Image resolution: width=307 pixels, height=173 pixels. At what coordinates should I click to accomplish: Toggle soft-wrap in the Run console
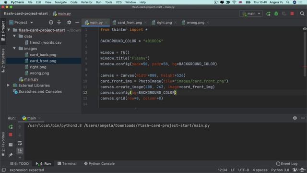[x=20, y=143]
